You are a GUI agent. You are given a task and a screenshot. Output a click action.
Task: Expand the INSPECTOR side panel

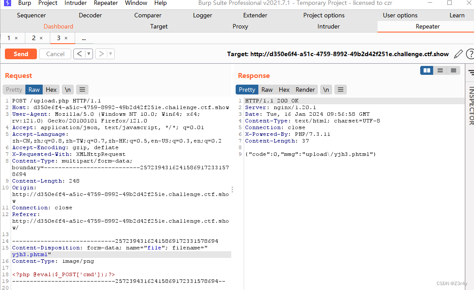471,106
